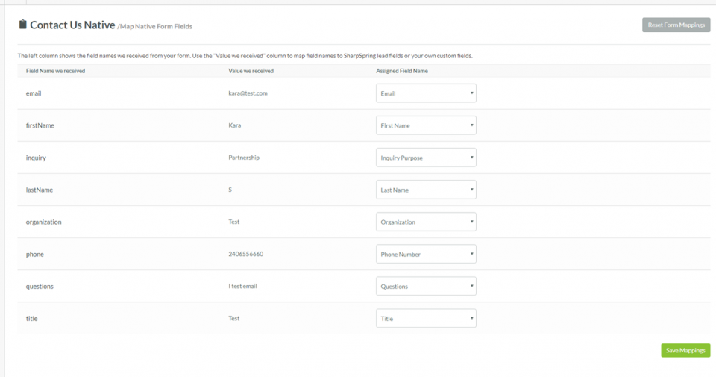Expand the Title field dropdown

pyautogui.click(x=426, y=318)
